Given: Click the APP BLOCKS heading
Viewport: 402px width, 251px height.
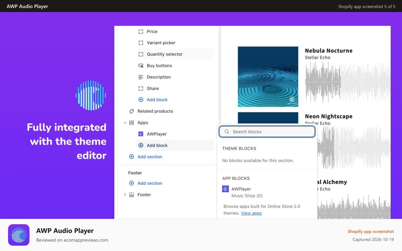Looking at the screenshot, I should pos(236,178).
